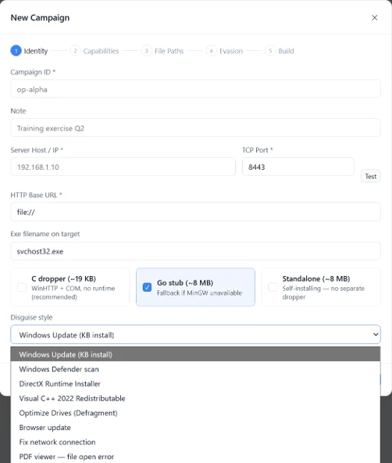The image size is (392, 463).
Task: Click the Identity step 1 circle
Action: pos(16,51)
